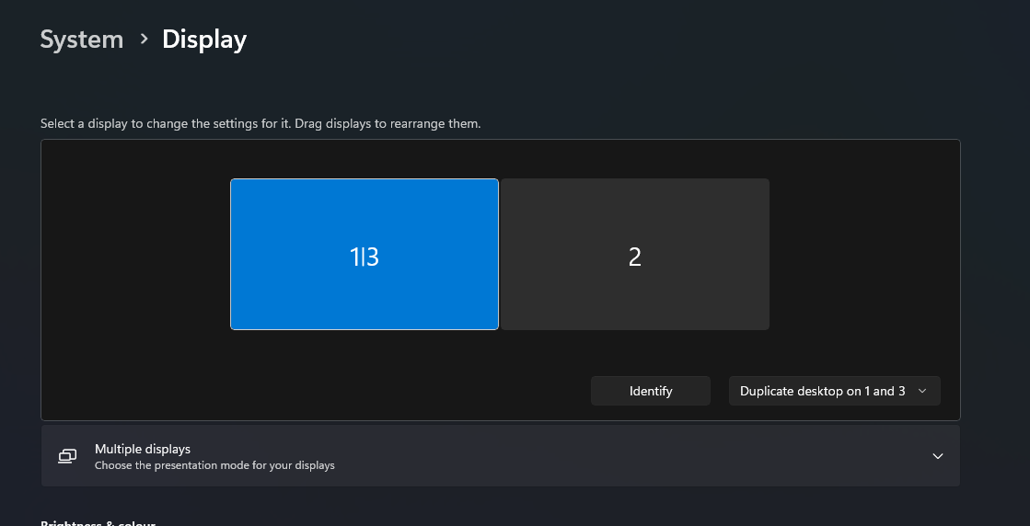The image size is (1030, 526).
Task: Click the breadcrumb arrow after System
Action: 144,39
